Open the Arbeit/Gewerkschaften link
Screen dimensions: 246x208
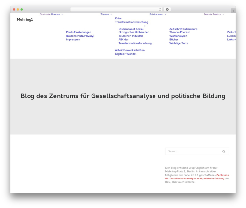130,50
